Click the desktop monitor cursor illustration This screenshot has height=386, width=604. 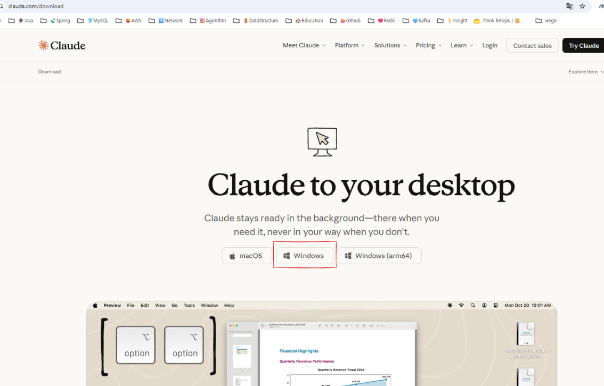[322, 142]
